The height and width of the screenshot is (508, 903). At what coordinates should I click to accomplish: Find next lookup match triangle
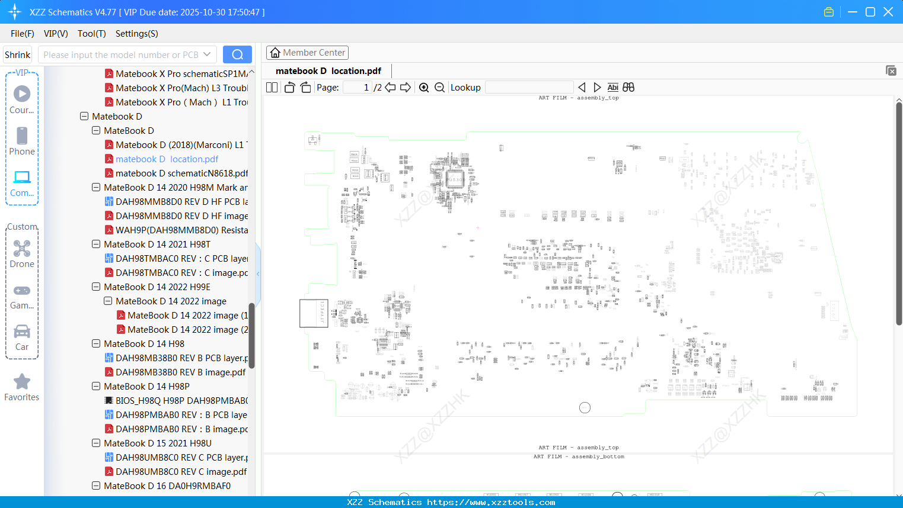597,88
